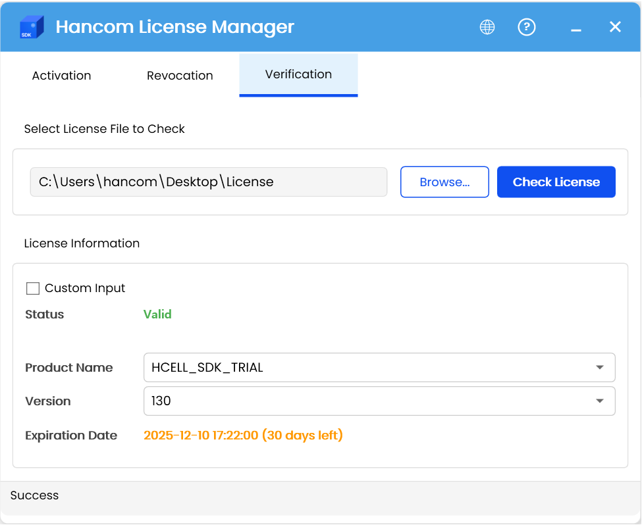Click the green Valid status text
This screenshot has height=525, width=642.
click(x=157, y=314)
